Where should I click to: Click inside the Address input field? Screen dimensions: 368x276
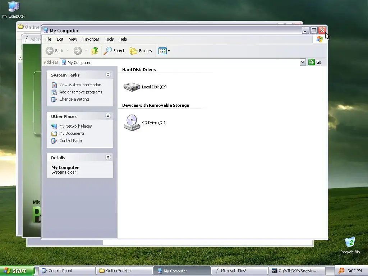pos(180,62)
